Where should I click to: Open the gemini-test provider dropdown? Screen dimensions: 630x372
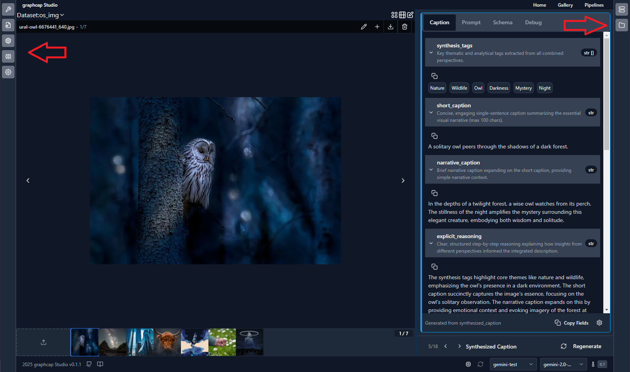[x=513, y=364]
